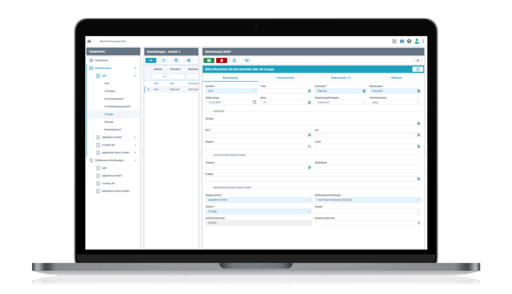Collapse the Alle subtree chevron under Bewerbungen
512x294 pixels.
(x=135, y=76)
